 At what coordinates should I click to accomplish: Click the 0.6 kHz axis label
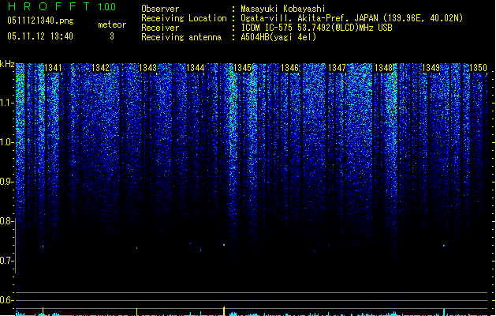[x=6, y=300]
